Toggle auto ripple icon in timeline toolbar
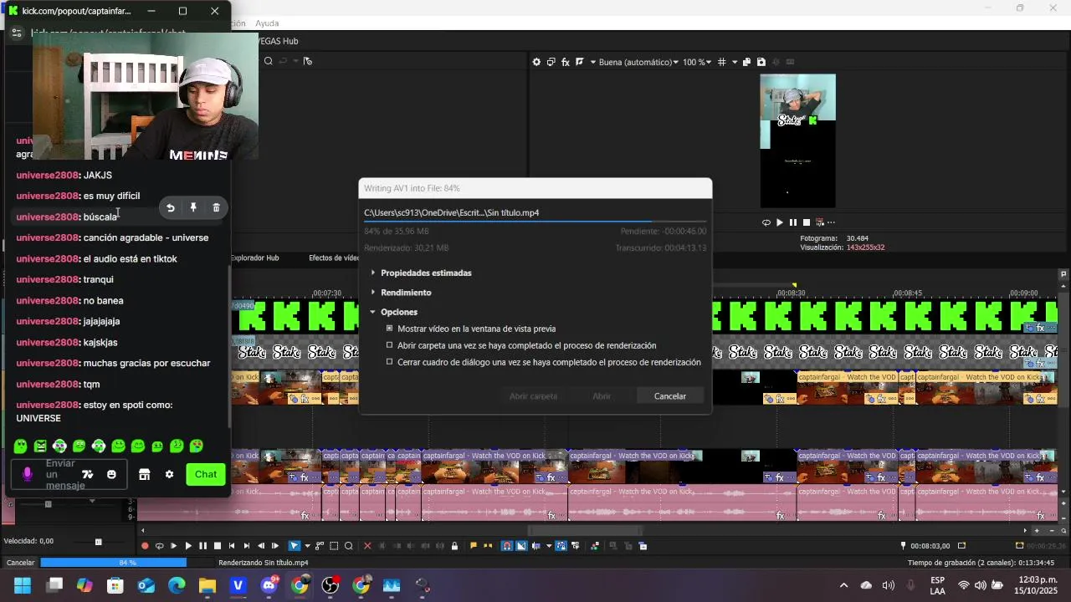Screen dimensions: 1071x602 coord(537,546)
